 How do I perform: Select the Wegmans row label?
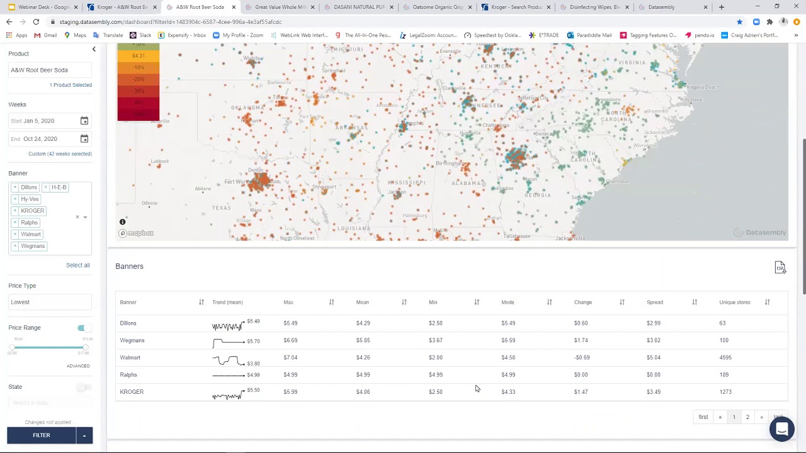click(132, 340)
